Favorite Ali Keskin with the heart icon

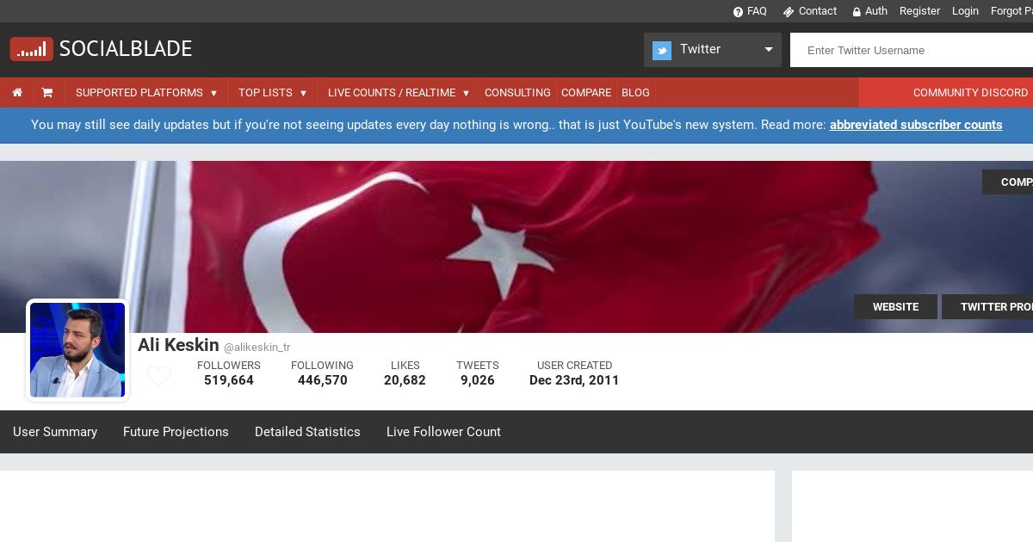158,376
